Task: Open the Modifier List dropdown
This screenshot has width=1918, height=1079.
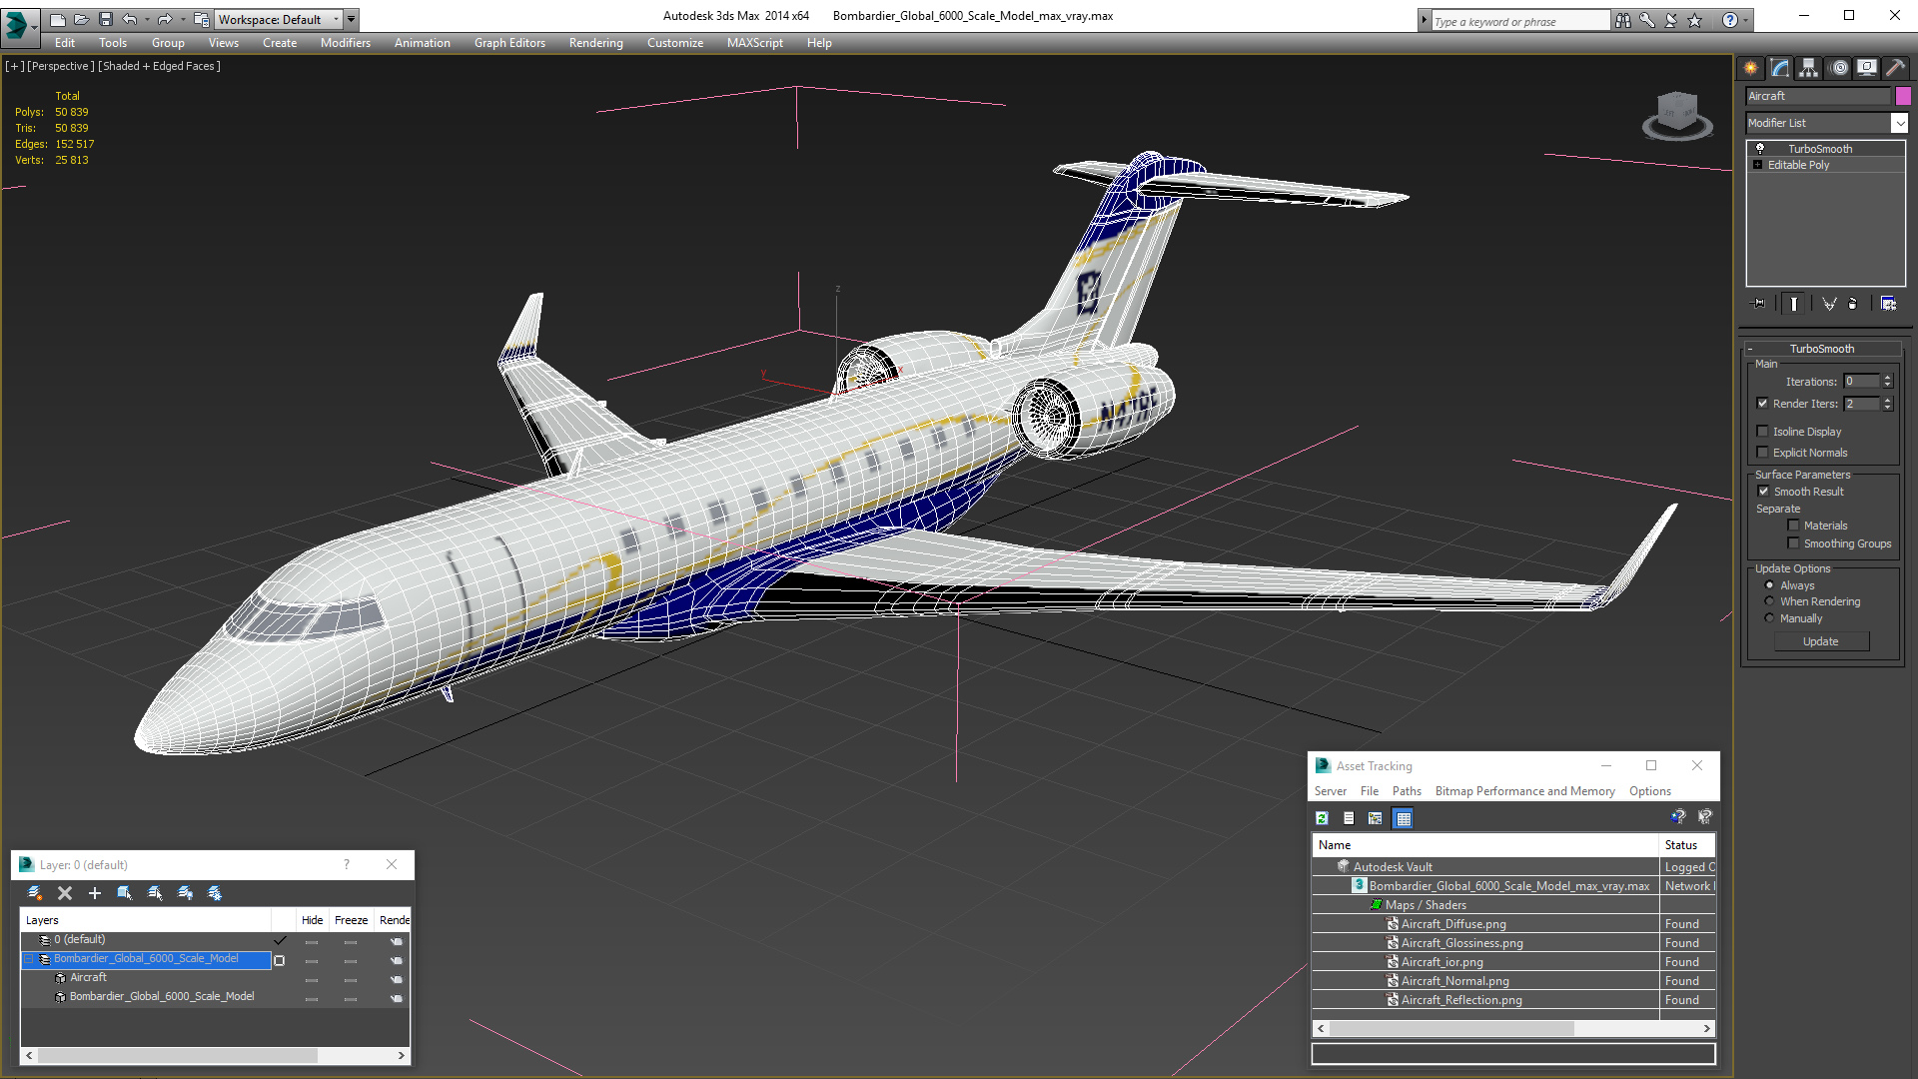Action: 1899,123
